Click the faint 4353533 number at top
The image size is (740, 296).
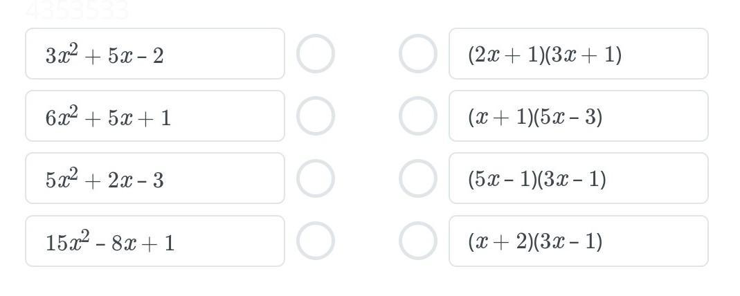pyautogui.click(x=77, y=10)
